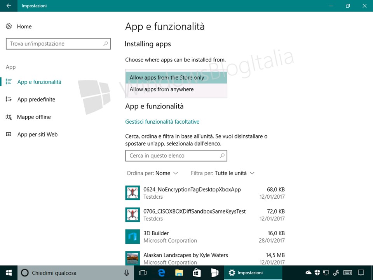Open App predefinite settings page
Viewport: 373px width, 280px height.
(36, 99)
